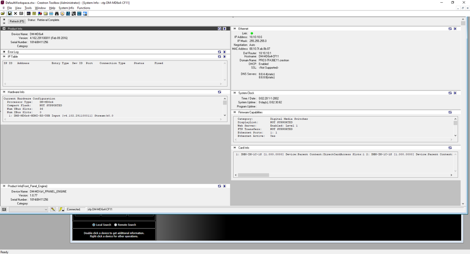Click the open folder toolbar icon
The width and height of the screenshot is (470, 254).
tap(3, 14)
